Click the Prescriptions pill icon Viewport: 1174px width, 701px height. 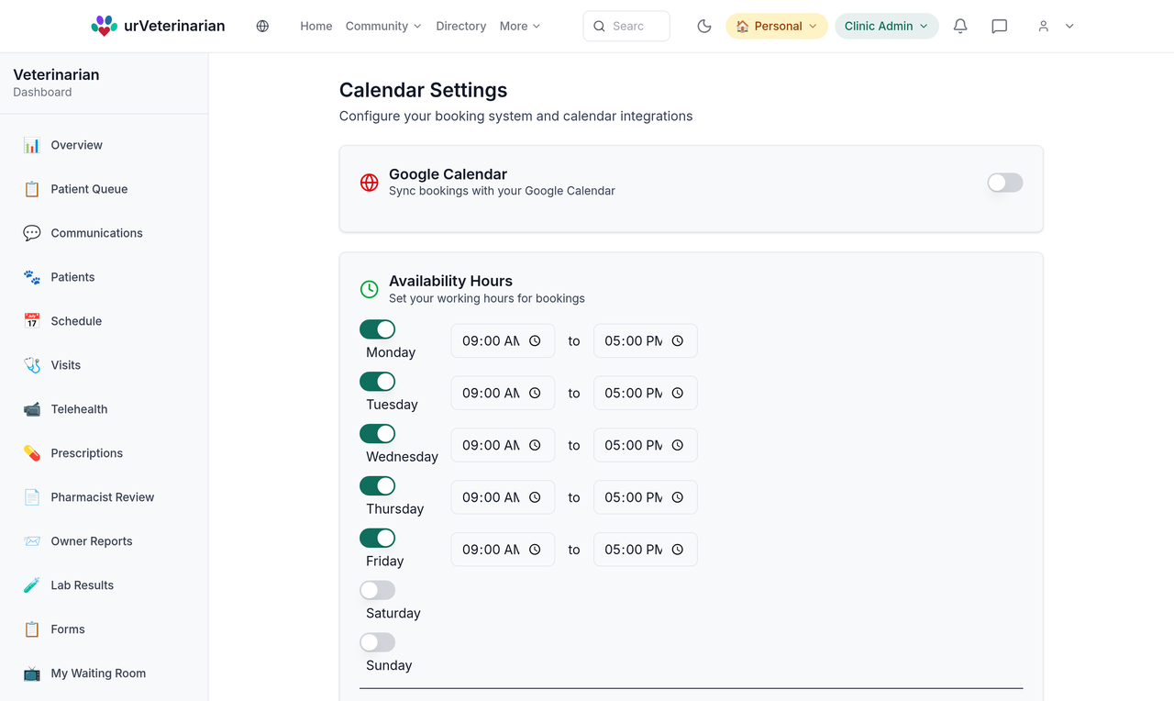coord(32,453)
